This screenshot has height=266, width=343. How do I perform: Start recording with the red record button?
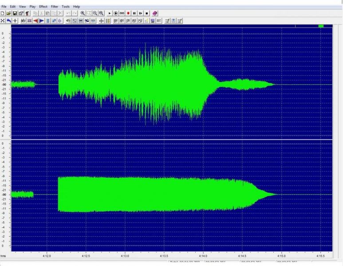coord(128,13)
